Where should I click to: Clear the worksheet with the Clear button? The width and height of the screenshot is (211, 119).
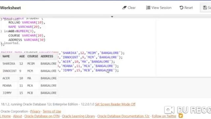[129, 8]
